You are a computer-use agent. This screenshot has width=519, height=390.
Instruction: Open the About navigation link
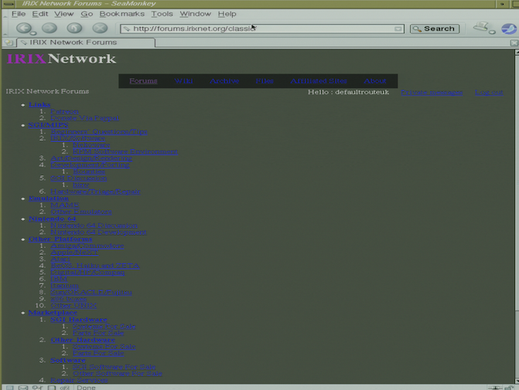pos(375,81)
